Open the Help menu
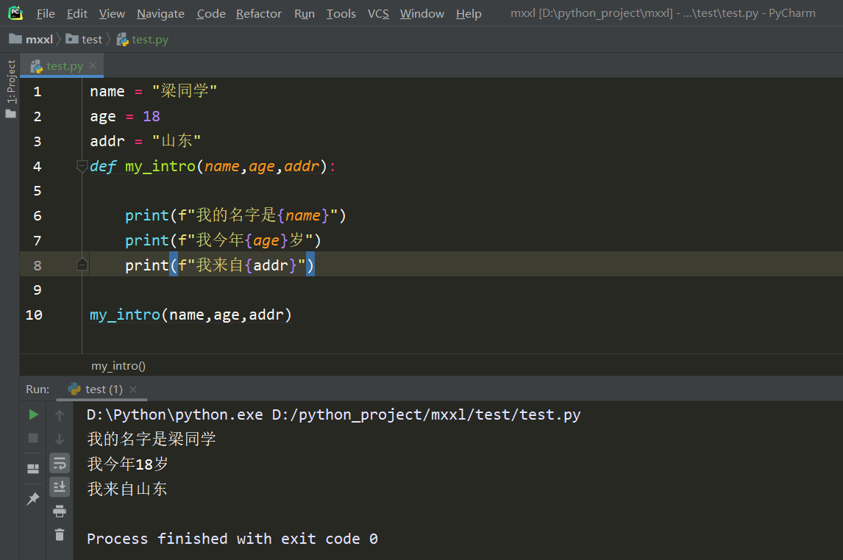This screenshot has height=560, width=843. tap(469, 13)
